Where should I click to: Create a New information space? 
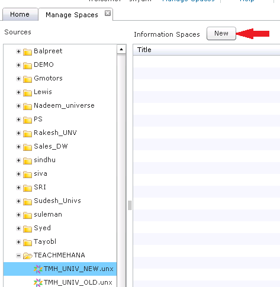pos(221,33)
